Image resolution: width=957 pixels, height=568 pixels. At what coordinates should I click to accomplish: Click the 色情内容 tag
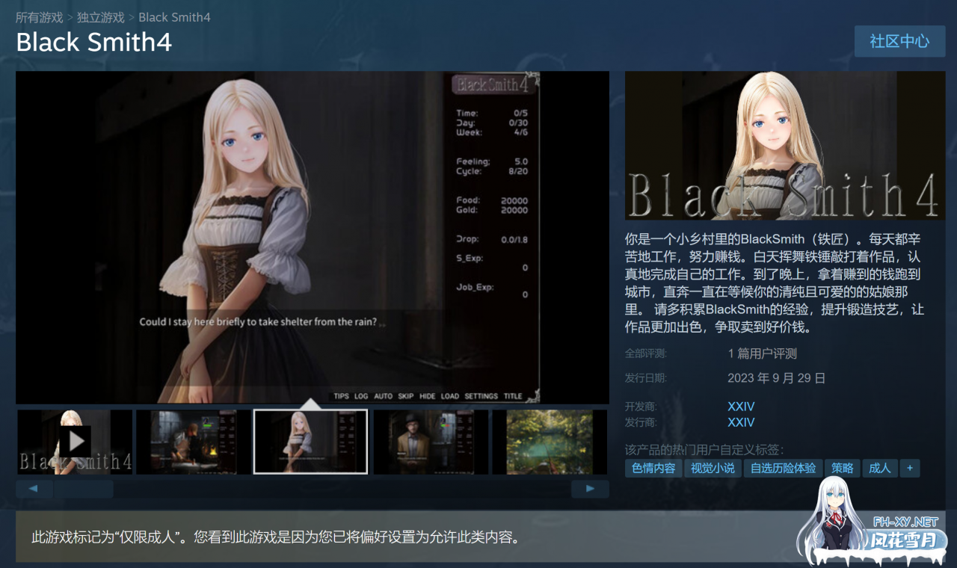pos(653,468)
